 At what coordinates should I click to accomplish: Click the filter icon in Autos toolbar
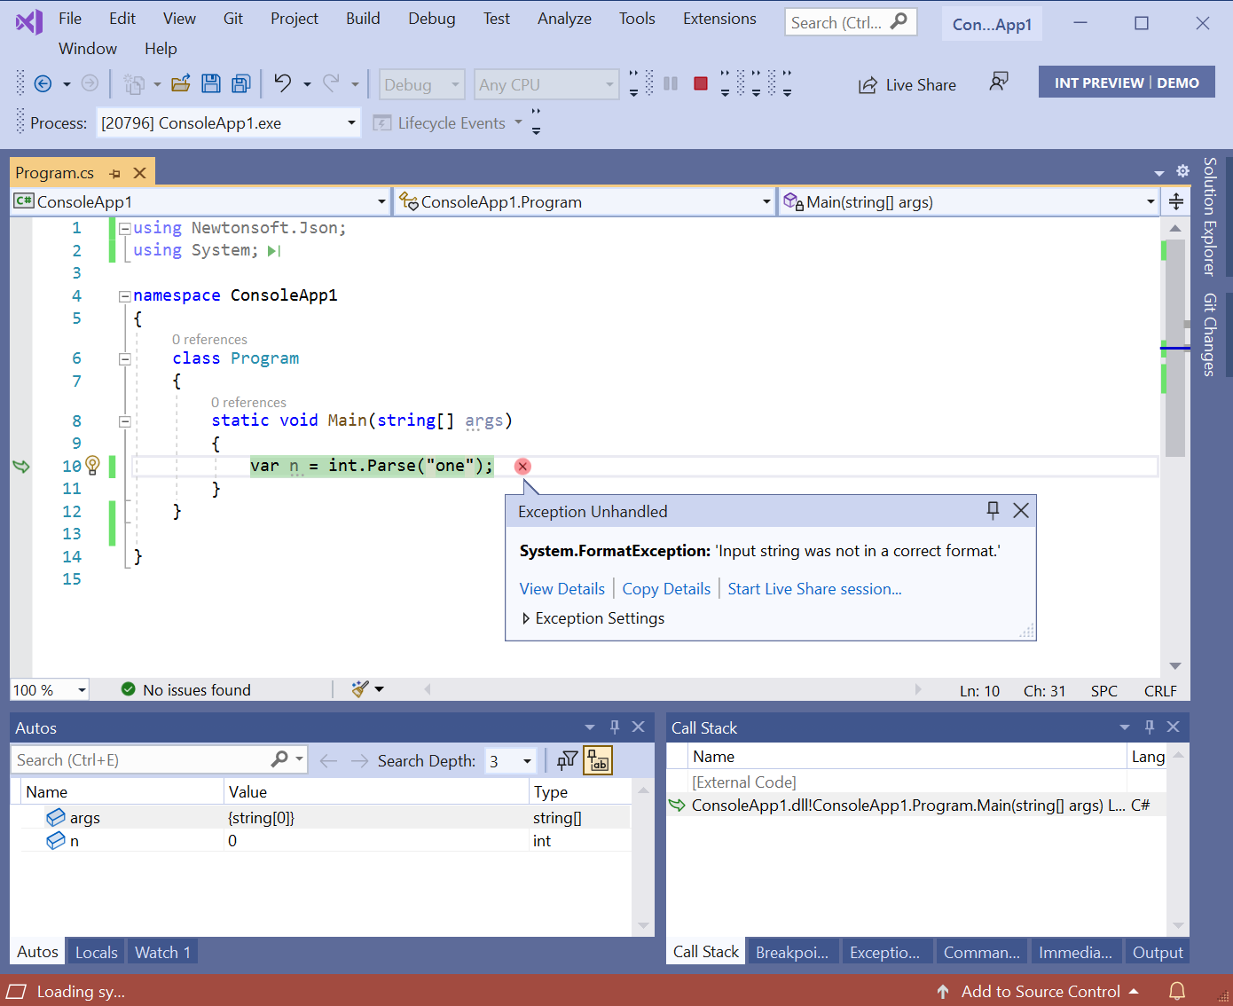point(568,760)
